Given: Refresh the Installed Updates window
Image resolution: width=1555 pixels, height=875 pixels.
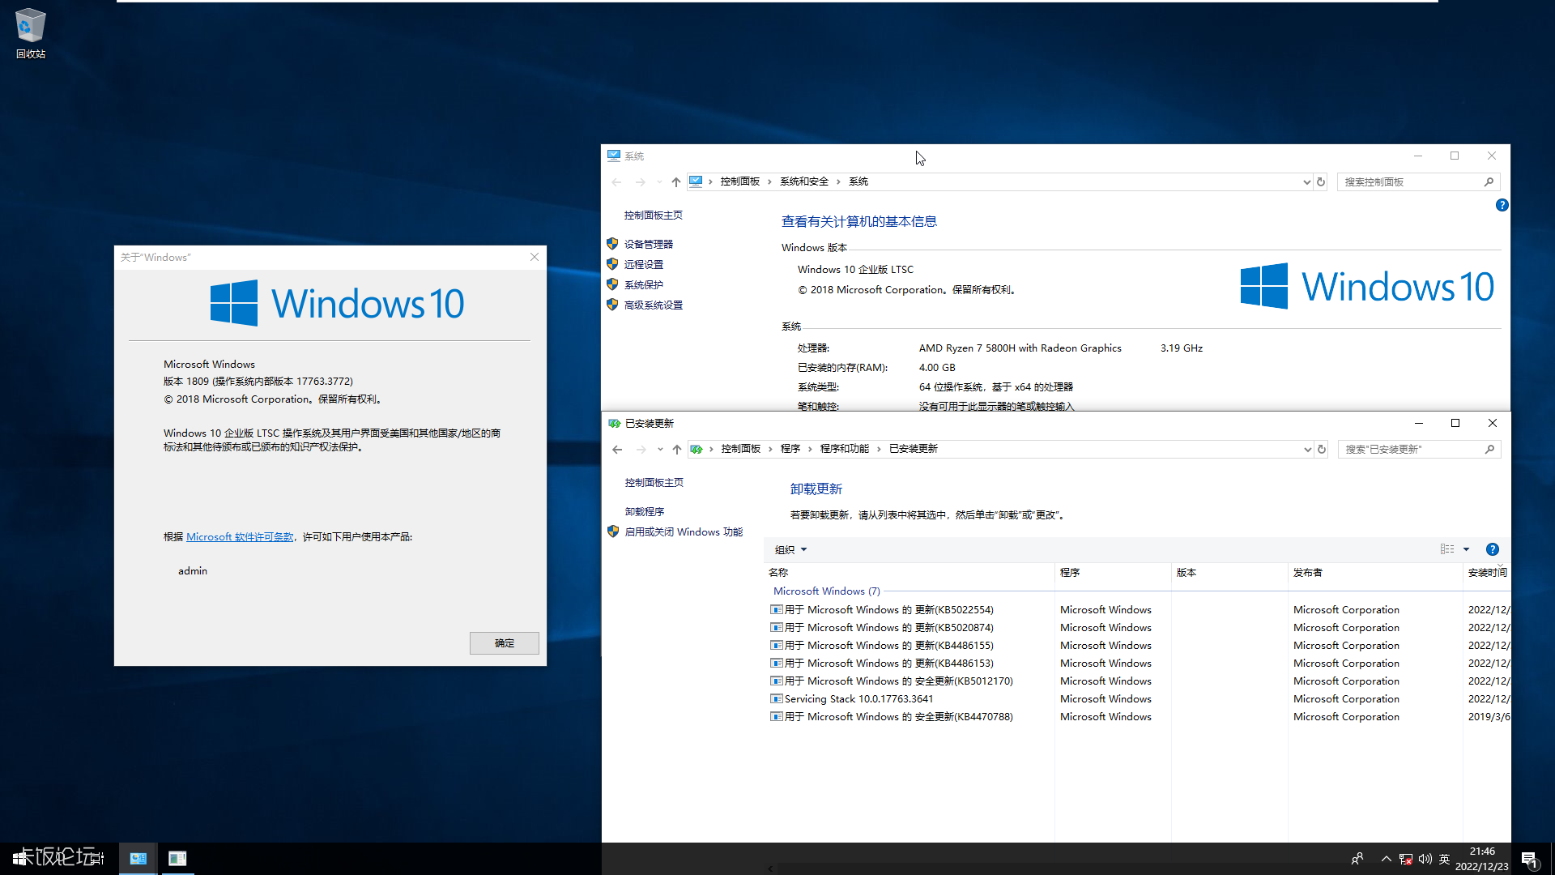Looking at the screenshot, I should pyautogui.click(x=1322, y=450).
